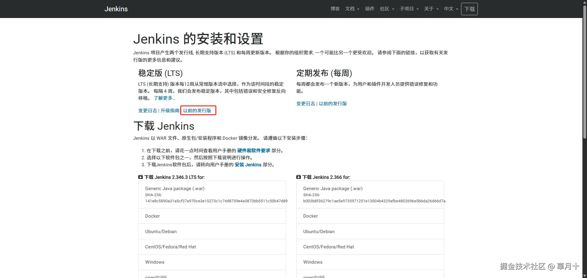Select CentOS/Fedora/Red Hat under Jenkins 2.366

click(x=370, y=247)
